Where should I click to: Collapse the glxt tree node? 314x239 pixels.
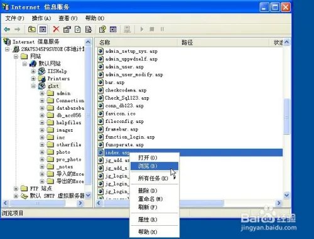tap(33, 86)
